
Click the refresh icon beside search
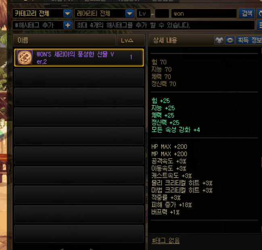[260, 13]
